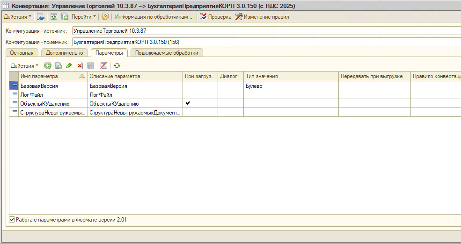Click the row marker icon of БазоваяВерсия
461x244 pixels.
pos(14,86)
